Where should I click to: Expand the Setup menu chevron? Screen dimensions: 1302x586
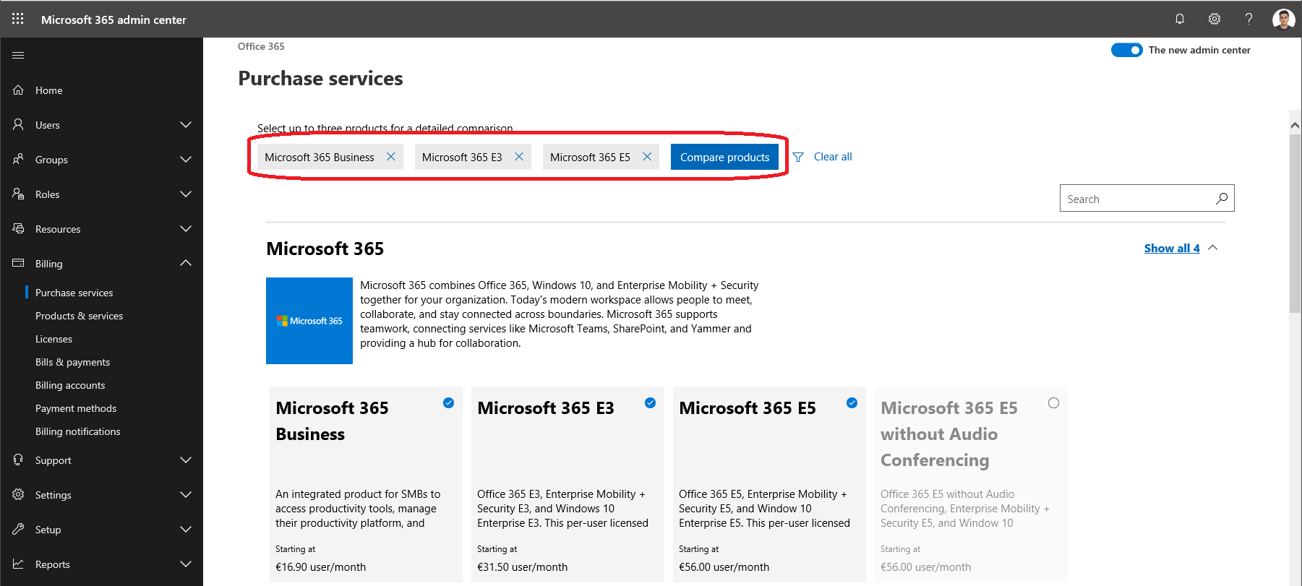coord(186,529)
